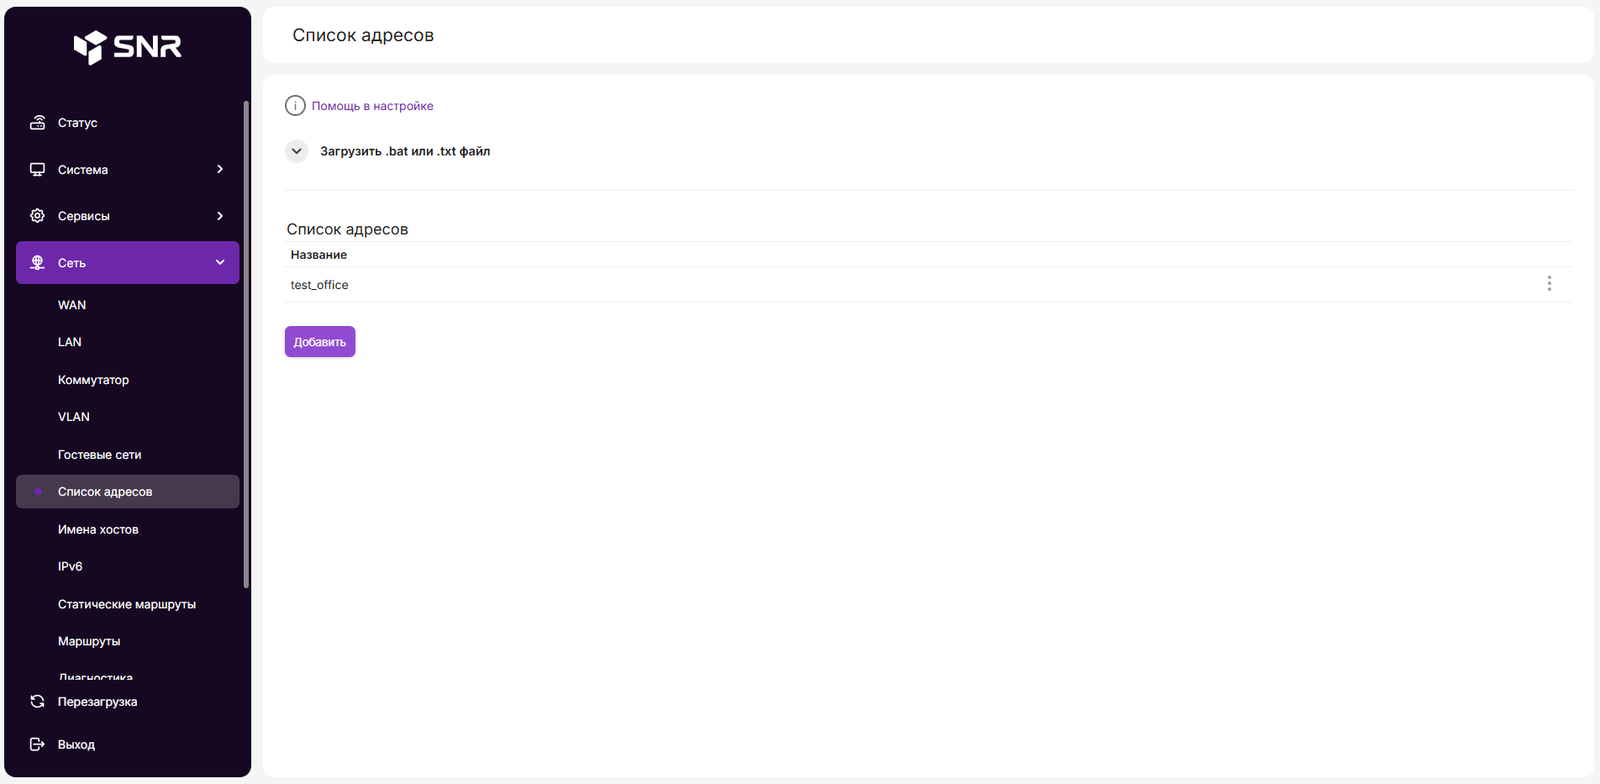The width and height of the screenshot is (1600, 784).
Task: Click the info icon near Помощь в настройке
Action: point(295,106)
